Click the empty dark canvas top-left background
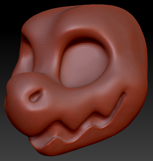 pyautogui.click(x=10, y=10)
